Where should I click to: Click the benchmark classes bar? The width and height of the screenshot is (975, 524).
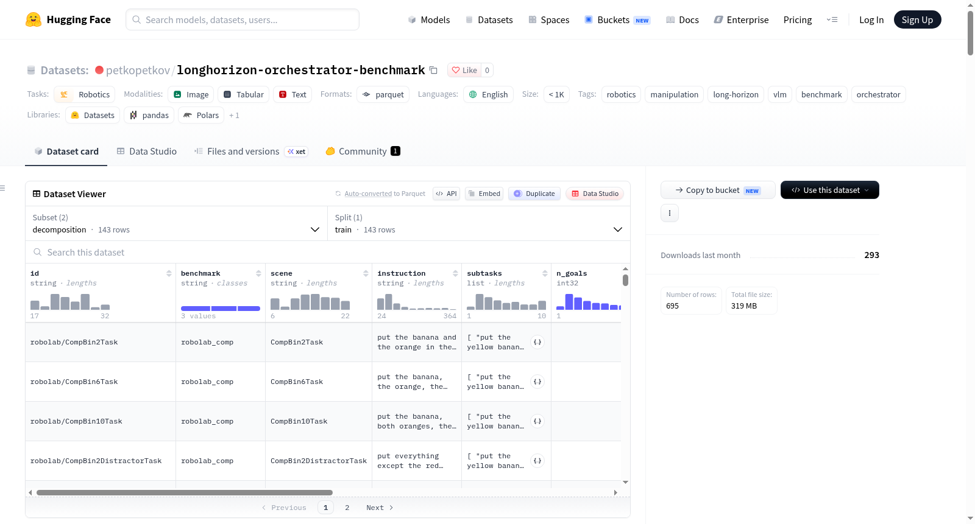click(x=221, y=309)
